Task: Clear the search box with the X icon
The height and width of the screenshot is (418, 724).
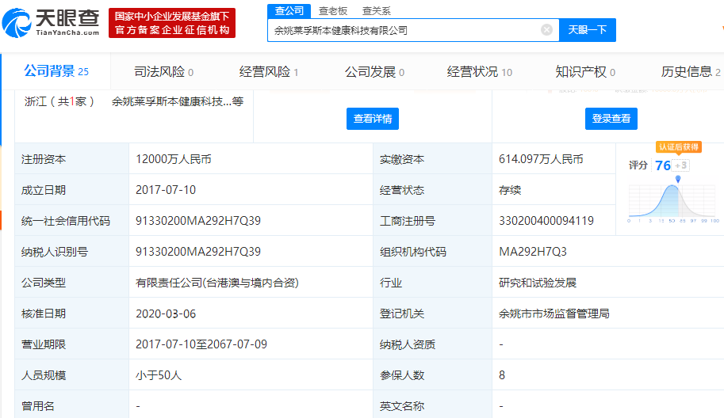Action: [546, 30]
